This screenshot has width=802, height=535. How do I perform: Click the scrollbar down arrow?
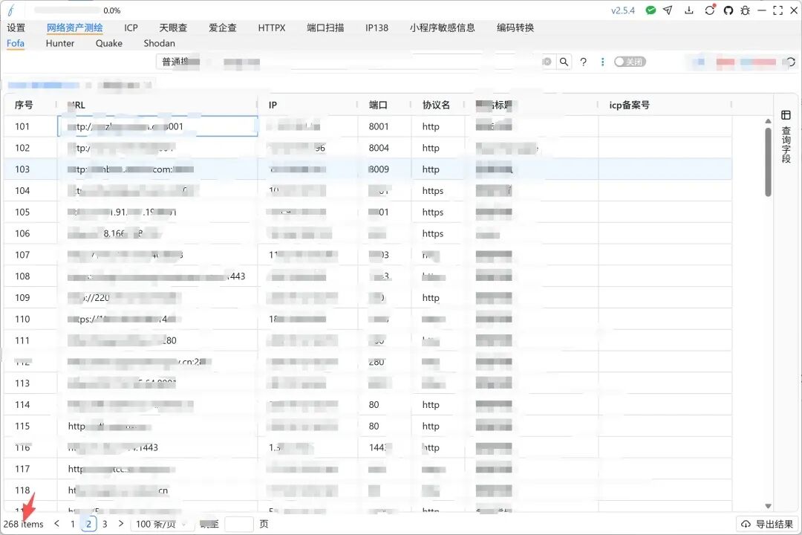(x=768, y=506)
